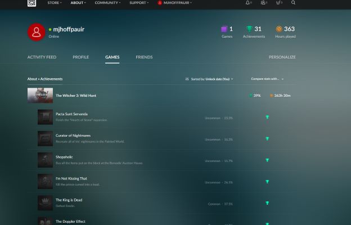Open the Shopaholic achievement thumbnail
This screenshot has width=351, height=225.
click(x=45, y=160)
